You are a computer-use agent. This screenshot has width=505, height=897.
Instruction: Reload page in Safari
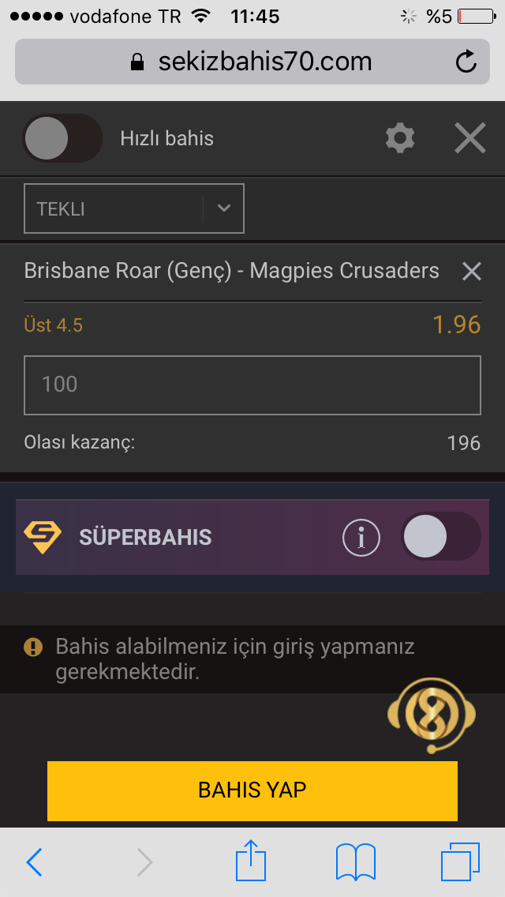[466, 62]
